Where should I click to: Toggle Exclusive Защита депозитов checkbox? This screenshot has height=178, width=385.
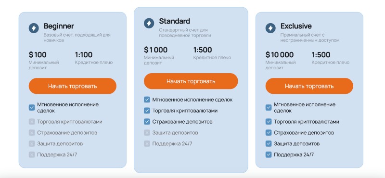(269, 144)
